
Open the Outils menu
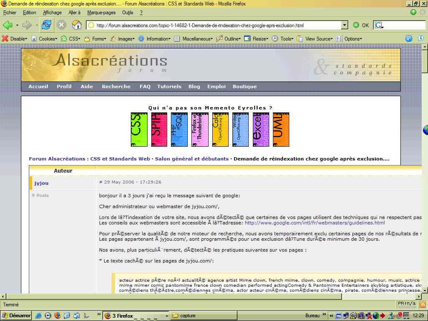(127, 13)
